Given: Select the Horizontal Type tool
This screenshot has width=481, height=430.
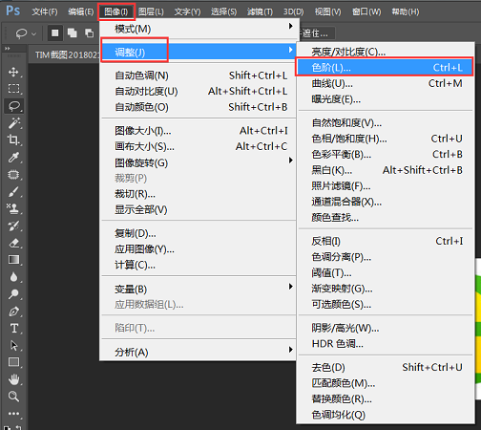Looking at the screenshot, I should [13, 329].
